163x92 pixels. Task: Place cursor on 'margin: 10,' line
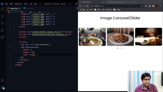point(29,52)
